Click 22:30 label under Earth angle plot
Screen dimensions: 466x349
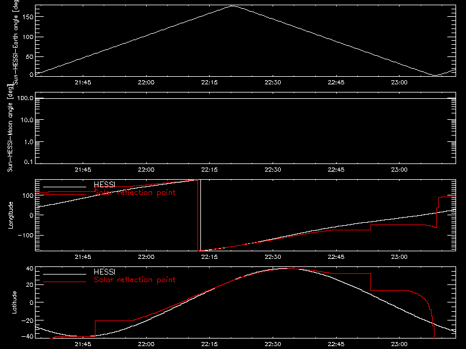coord(273,82)
